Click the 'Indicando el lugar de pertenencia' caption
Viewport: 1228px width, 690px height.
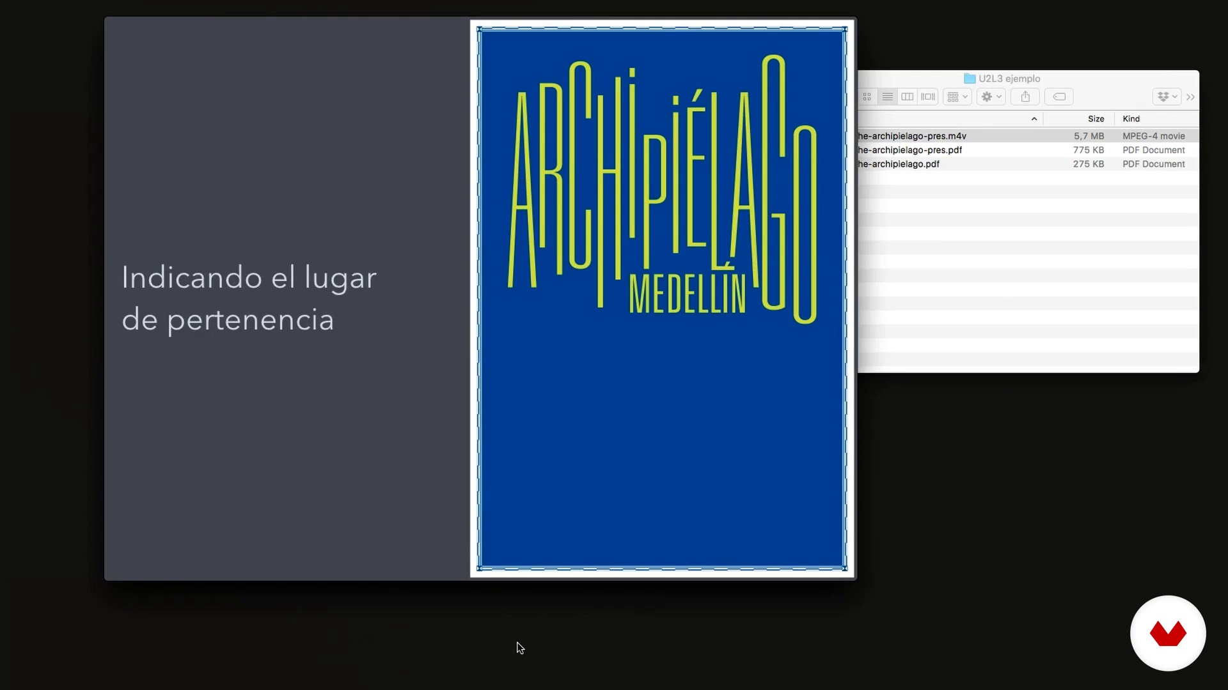[249, 298]
